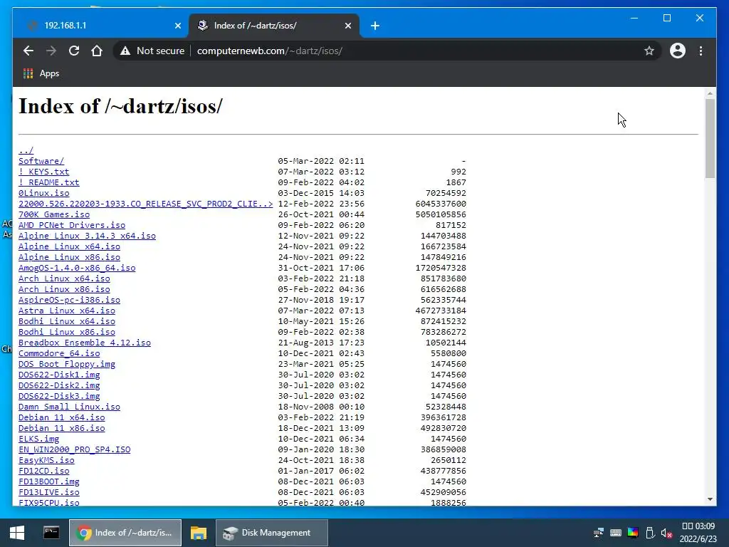Download AMD_PCNet_Drivers.iso

click(x=72, y=225)
